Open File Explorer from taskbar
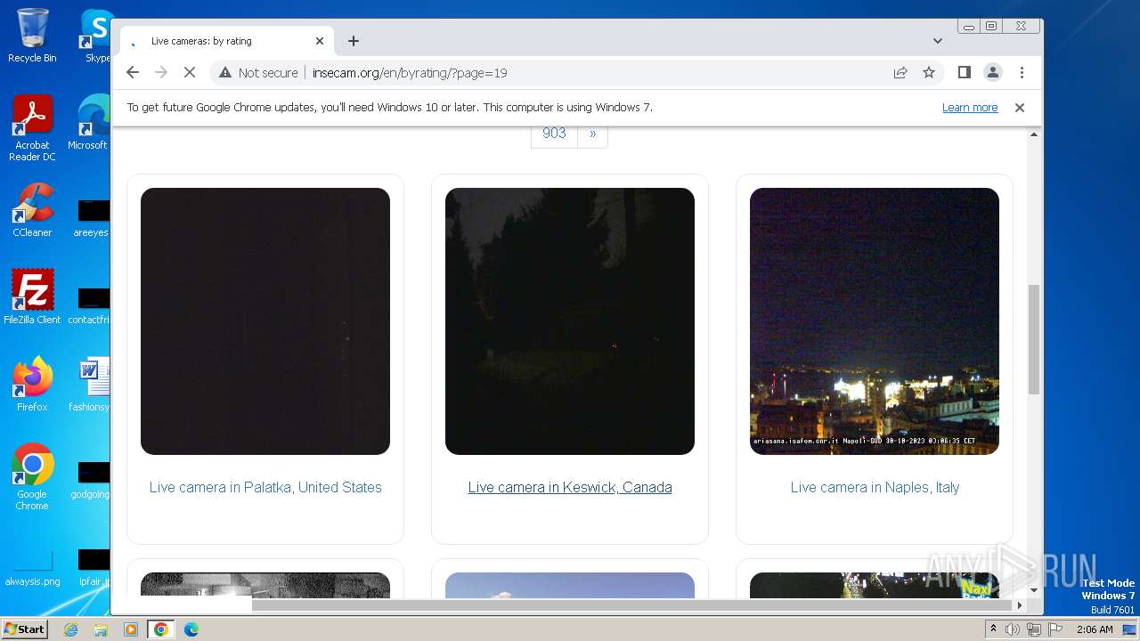1140x641 pixels. [101, 629]
